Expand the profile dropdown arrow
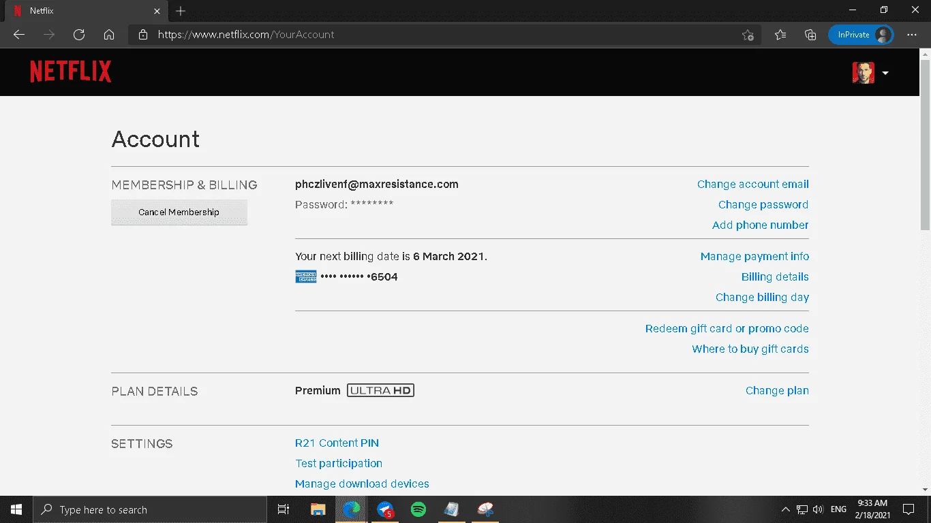931x523 pixels. click(885, 73)
